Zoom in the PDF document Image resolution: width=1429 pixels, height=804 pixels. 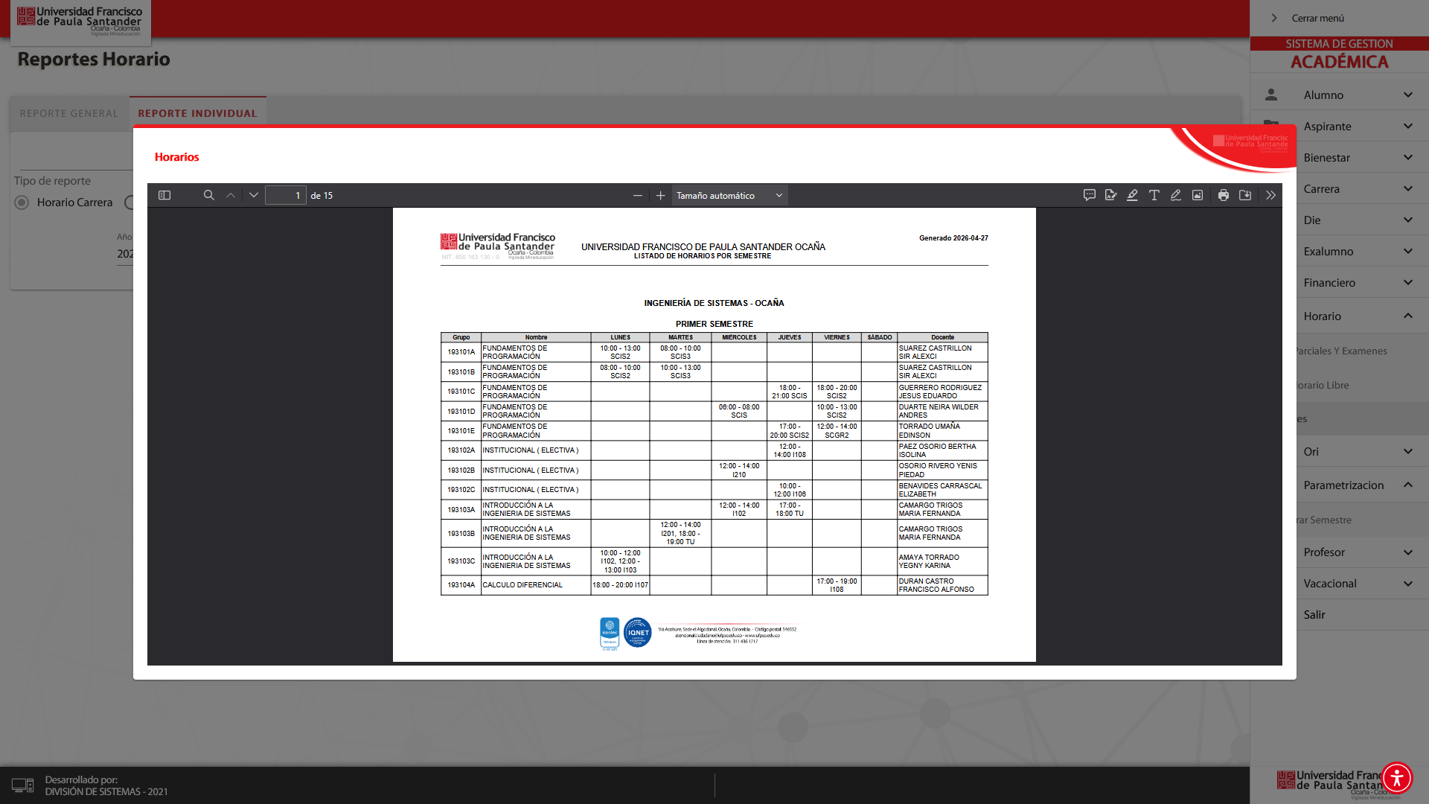click(660, 195)
